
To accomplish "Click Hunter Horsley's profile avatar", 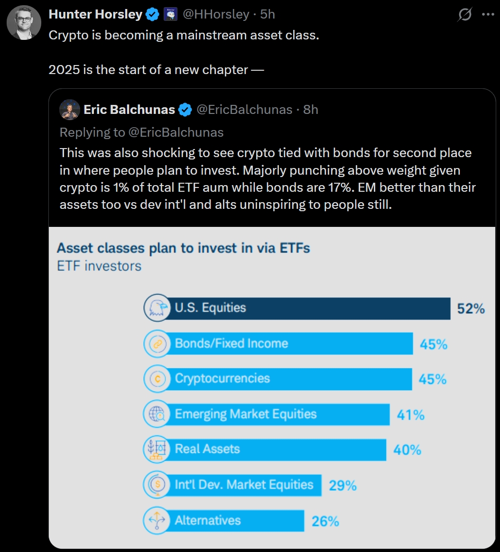I will (x=24, y=23).
